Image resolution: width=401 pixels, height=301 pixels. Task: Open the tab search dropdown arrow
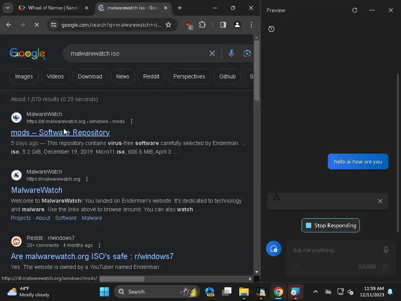(x=8, y=8)
